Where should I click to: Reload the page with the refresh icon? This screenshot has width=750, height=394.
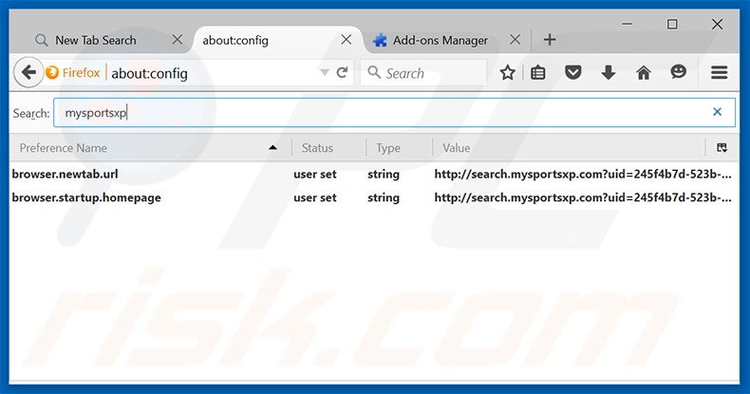(343, 72)
